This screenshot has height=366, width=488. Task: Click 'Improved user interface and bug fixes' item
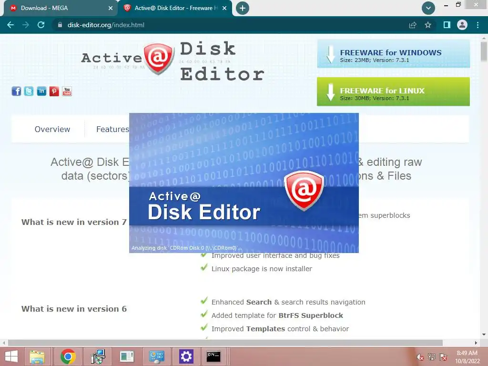pyautogui.click(x=275, y=256)
